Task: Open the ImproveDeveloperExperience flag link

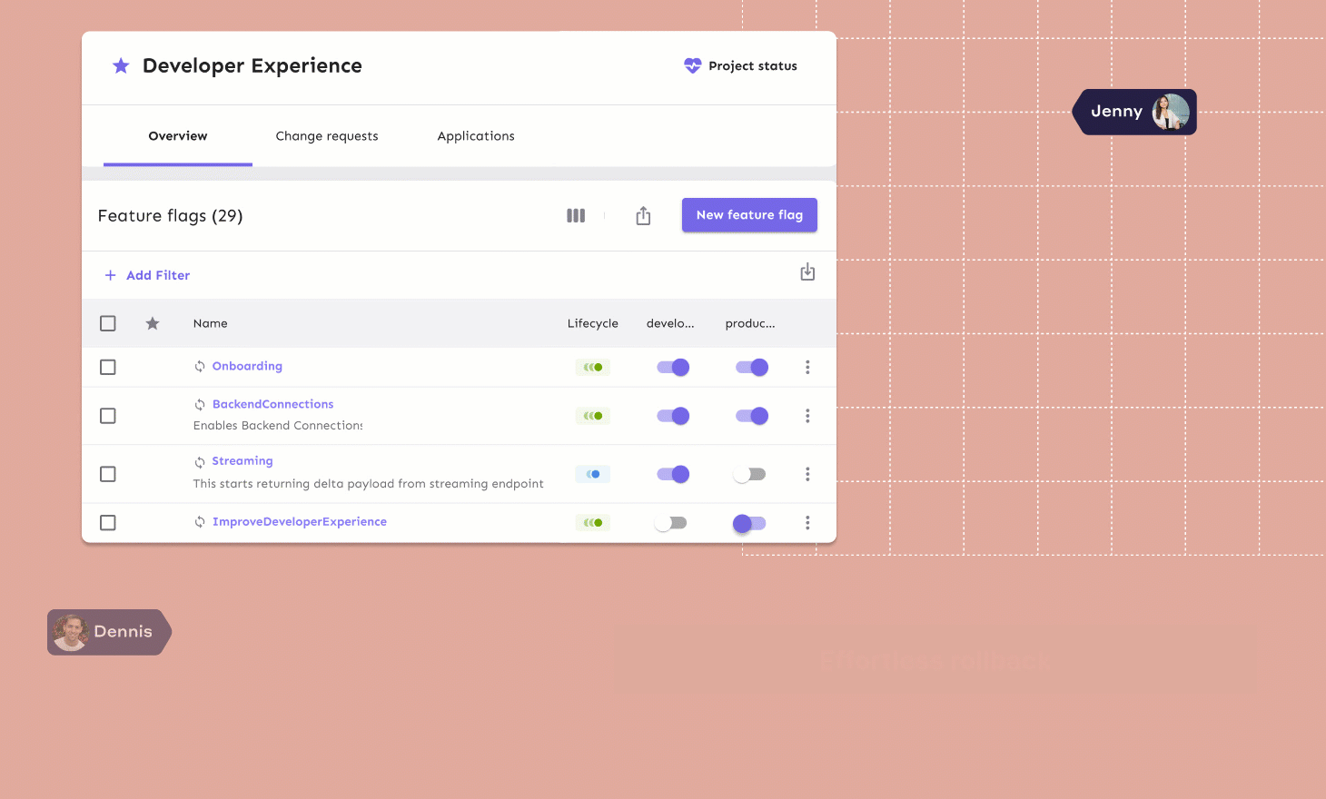Action: [x=300, y=522]
